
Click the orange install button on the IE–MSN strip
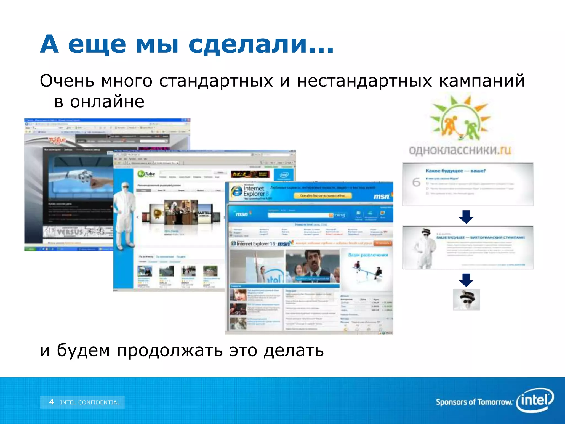coord(382,243)
